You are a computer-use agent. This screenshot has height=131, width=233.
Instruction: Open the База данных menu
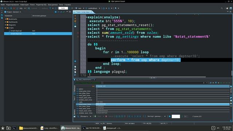pos(53,5)
